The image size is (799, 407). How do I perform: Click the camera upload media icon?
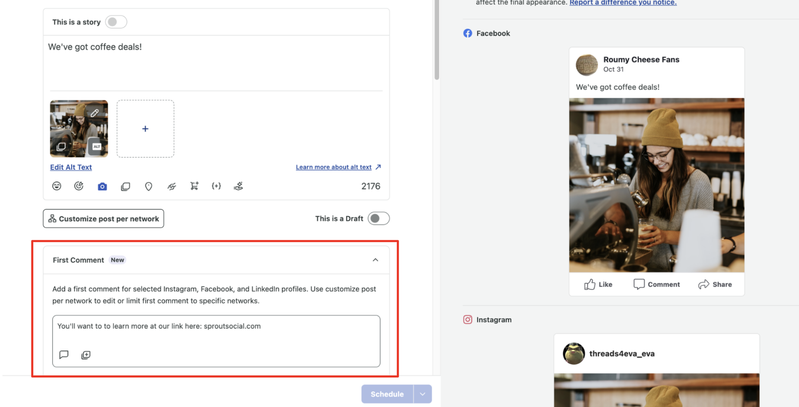tap(102, 187)
